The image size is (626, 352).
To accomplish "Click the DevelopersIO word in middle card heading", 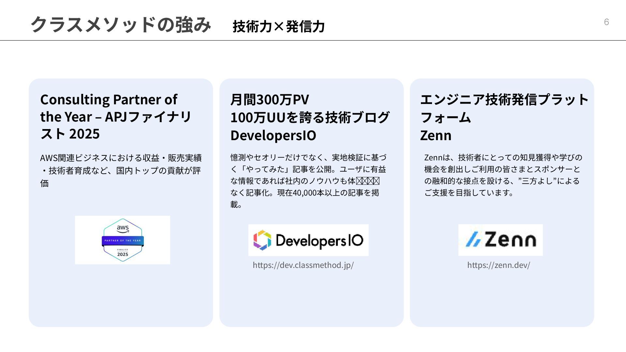I will point(273,135).
